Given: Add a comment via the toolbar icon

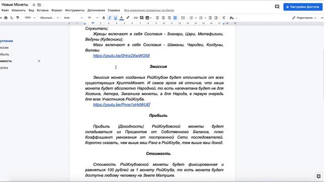Looking at the screenshot, I should (142, 18).
